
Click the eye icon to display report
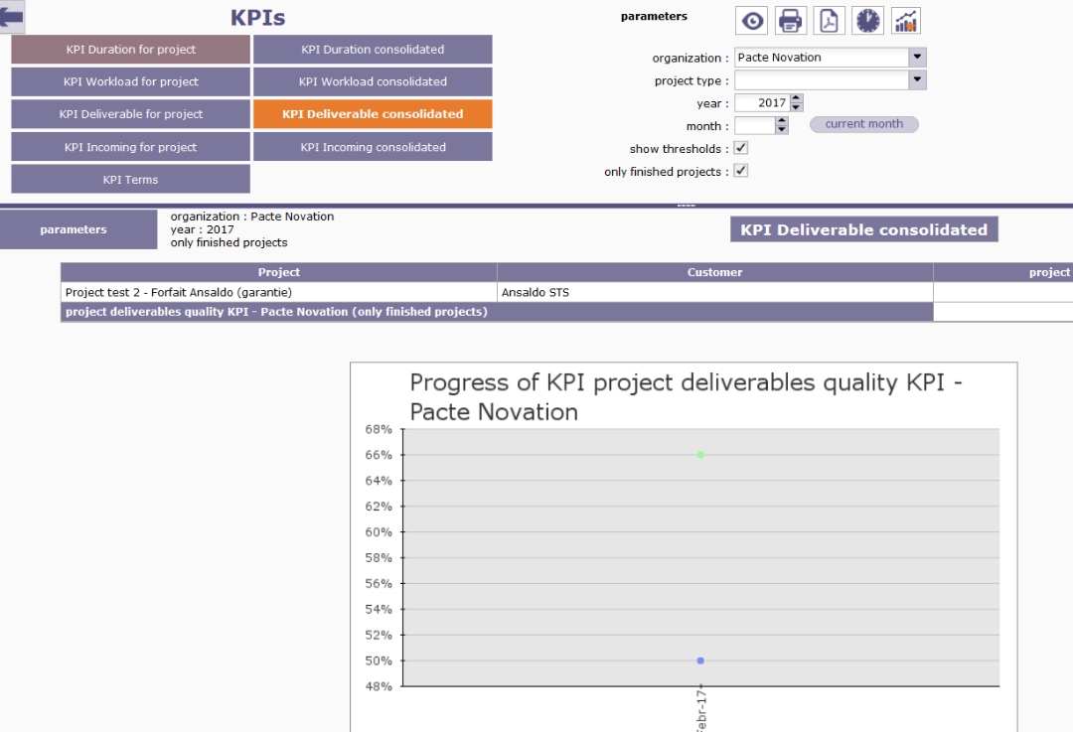pyautogui.click(x=752, y=21)
